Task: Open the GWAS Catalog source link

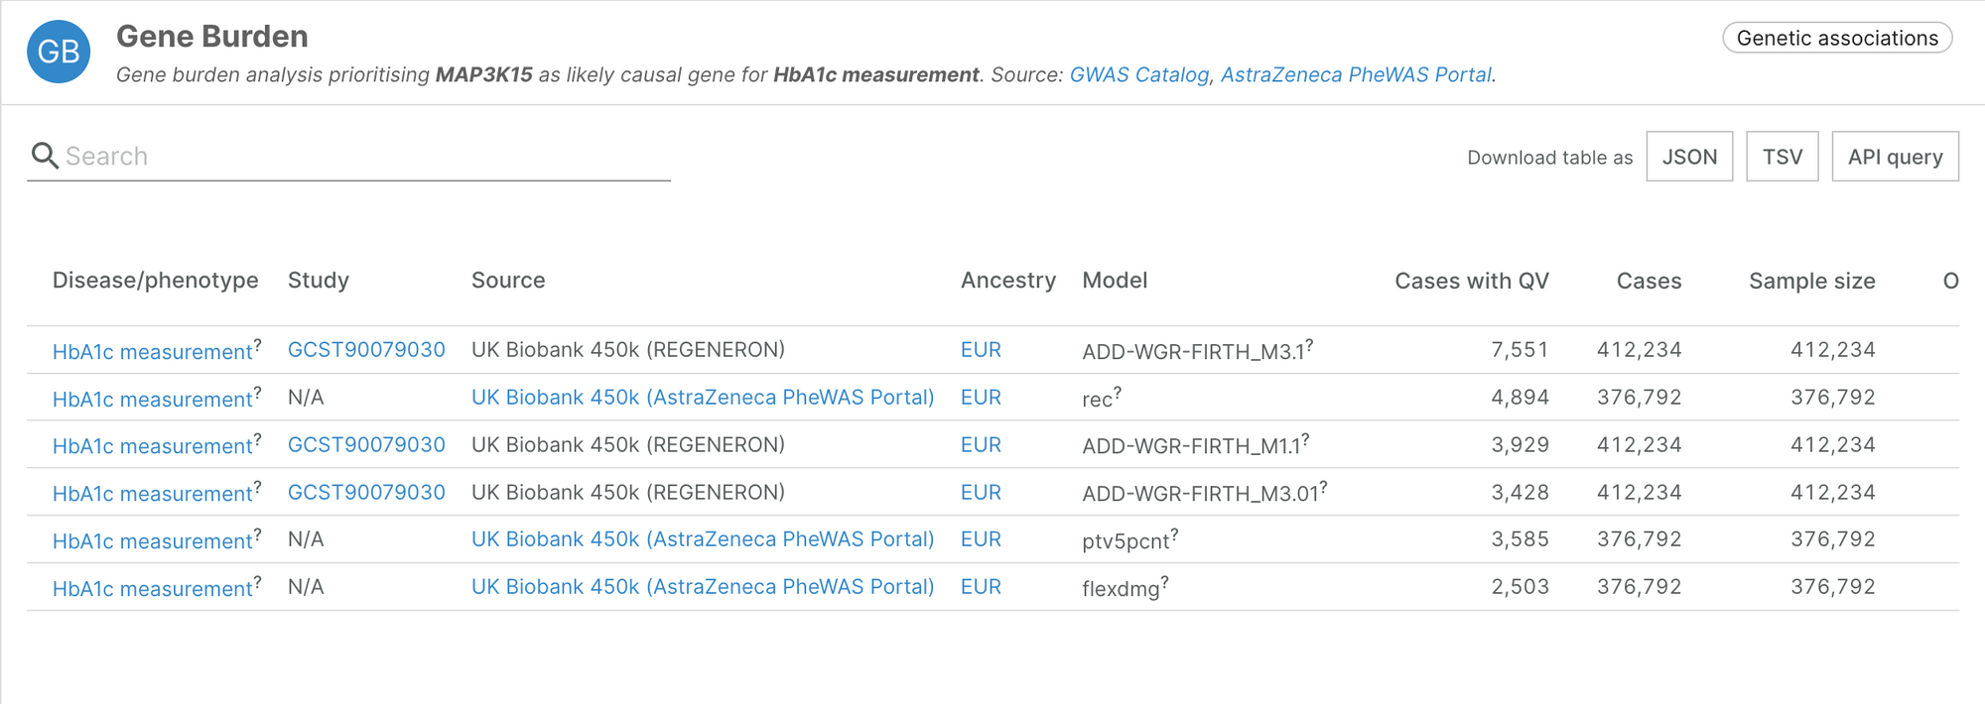Action: coord(1138,75)
